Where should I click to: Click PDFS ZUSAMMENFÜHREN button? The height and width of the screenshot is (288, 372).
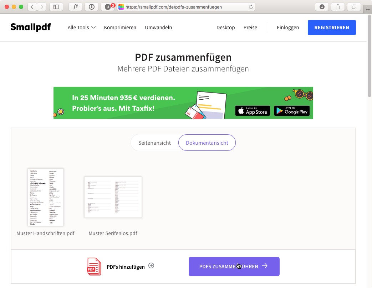pos(234,266)
